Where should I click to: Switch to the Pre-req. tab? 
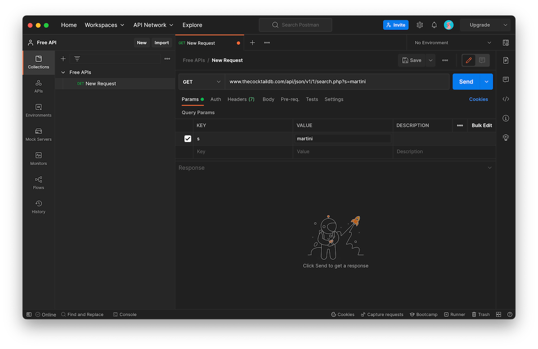tap(290, 99)
